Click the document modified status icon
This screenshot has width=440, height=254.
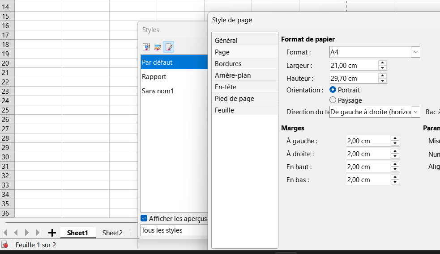[x=5, y=245]
